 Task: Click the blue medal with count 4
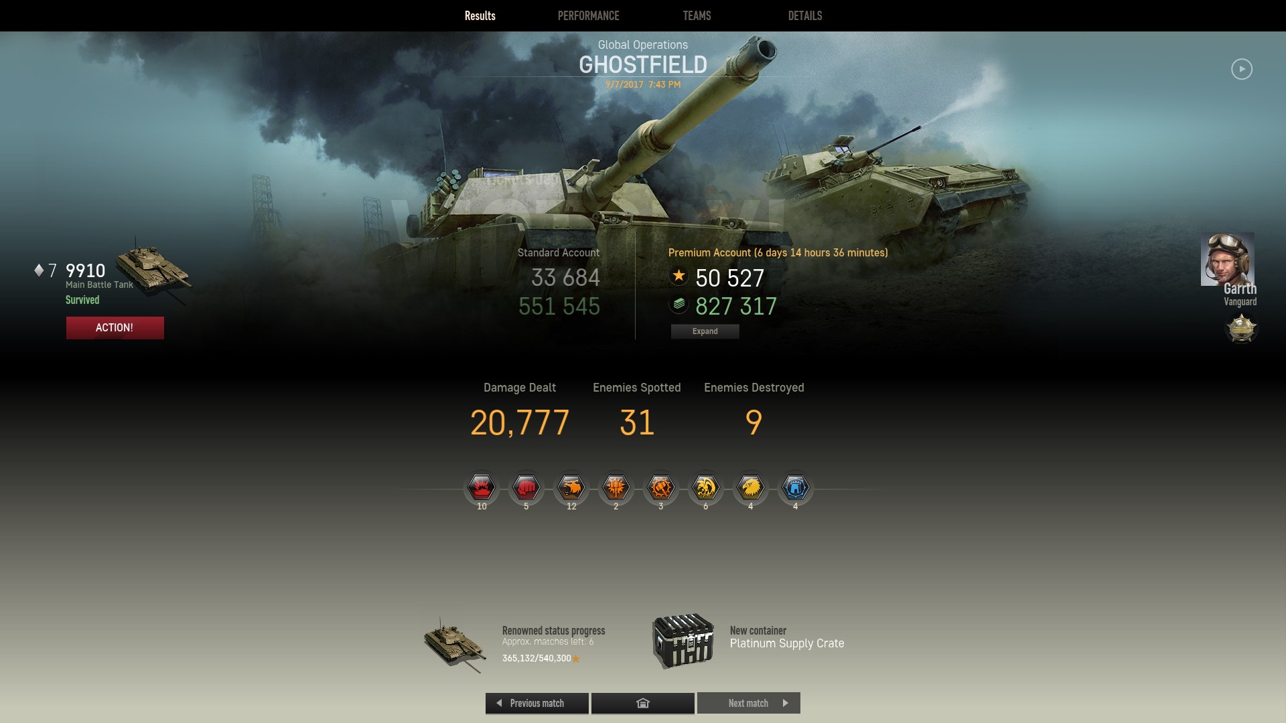click(796, 488)
